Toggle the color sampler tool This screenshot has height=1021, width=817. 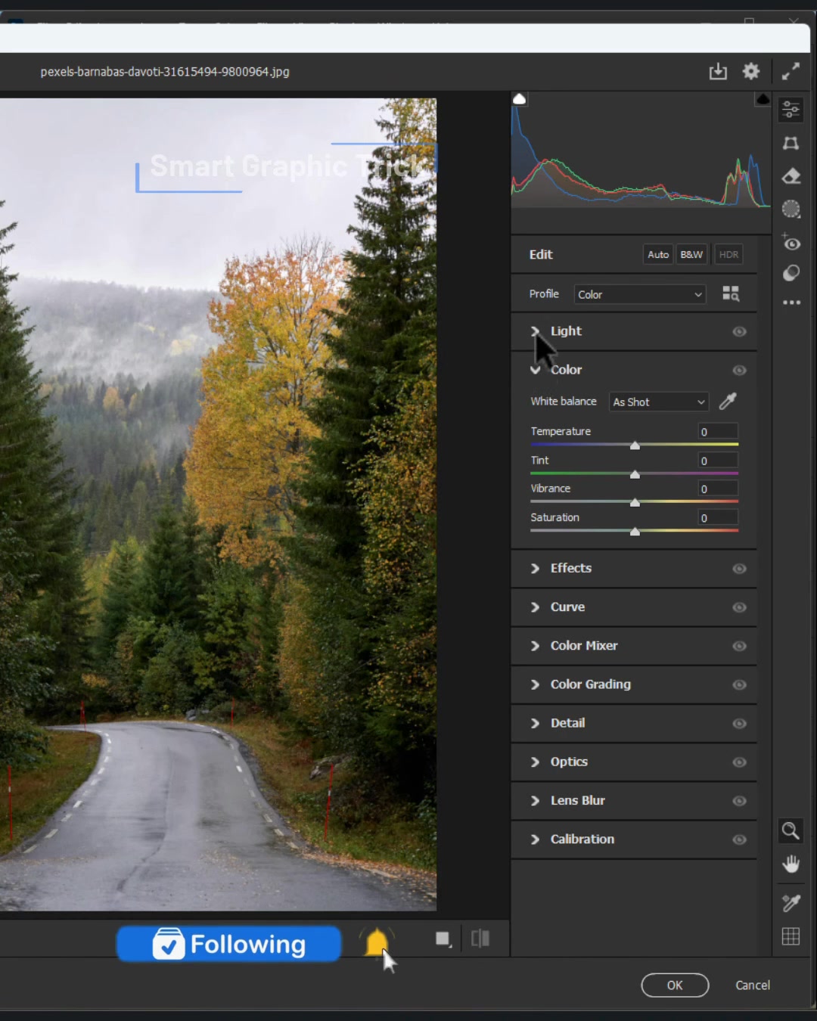(x=791, y=903)
